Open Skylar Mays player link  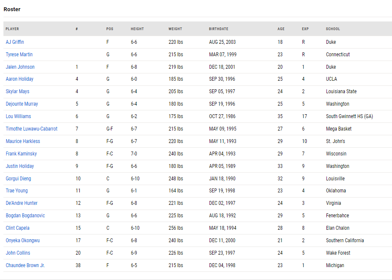point(18,91)
